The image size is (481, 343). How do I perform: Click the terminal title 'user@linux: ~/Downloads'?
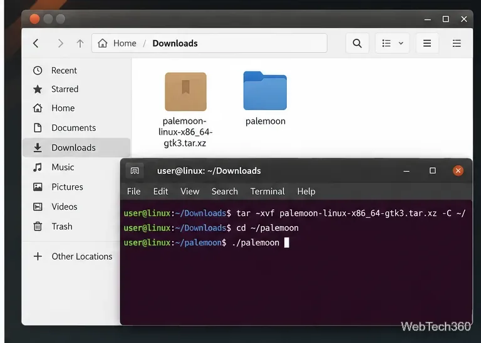[x=209, y=171]
